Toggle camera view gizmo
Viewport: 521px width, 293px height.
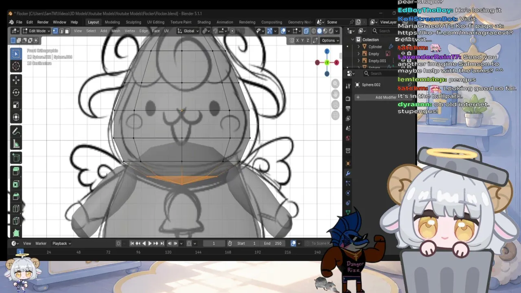click(335, 105)
